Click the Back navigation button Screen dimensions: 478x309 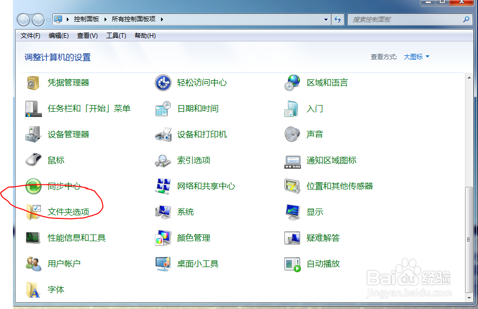point(23,20)
